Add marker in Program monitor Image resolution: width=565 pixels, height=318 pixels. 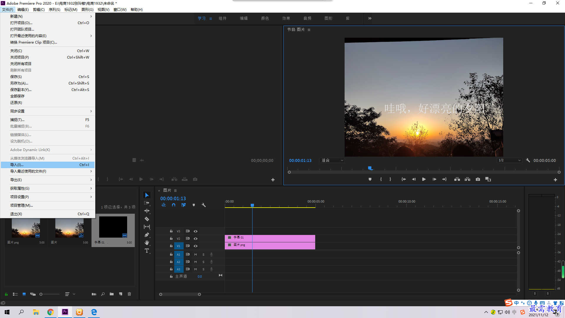point(370,179)
